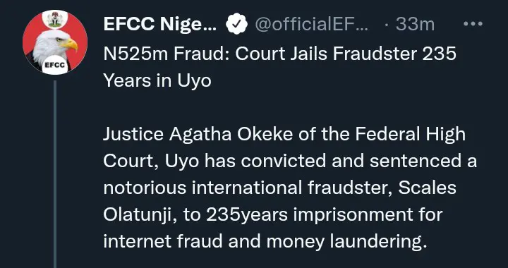Click the vertical thread connector line
The height and width of the screenshot is (268, 508).
[55, 173]
